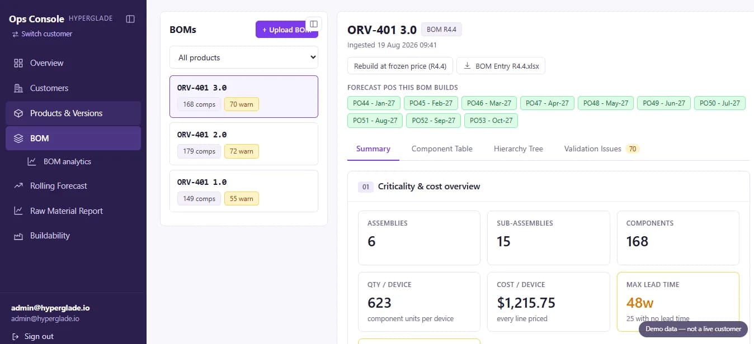754x344 pixels.
Task: Select the ORV-401 1.0 BOM card
Action: click(244, 191)
